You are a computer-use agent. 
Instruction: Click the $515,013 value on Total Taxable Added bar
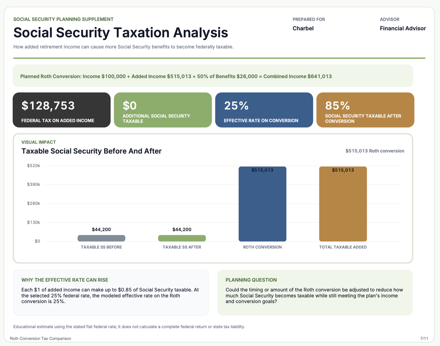(343, 170)
